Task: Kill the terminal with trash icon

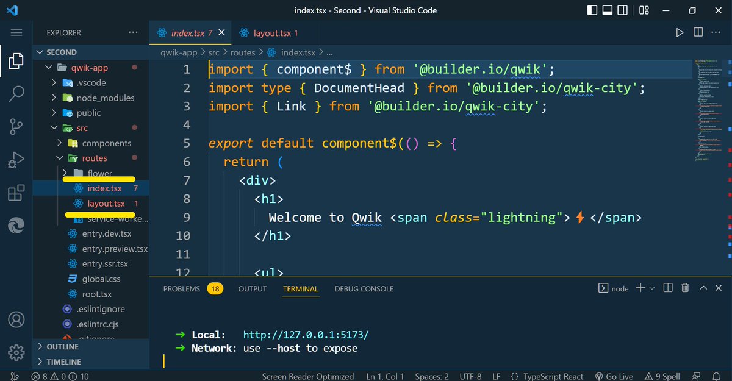Action: (685, 288)
